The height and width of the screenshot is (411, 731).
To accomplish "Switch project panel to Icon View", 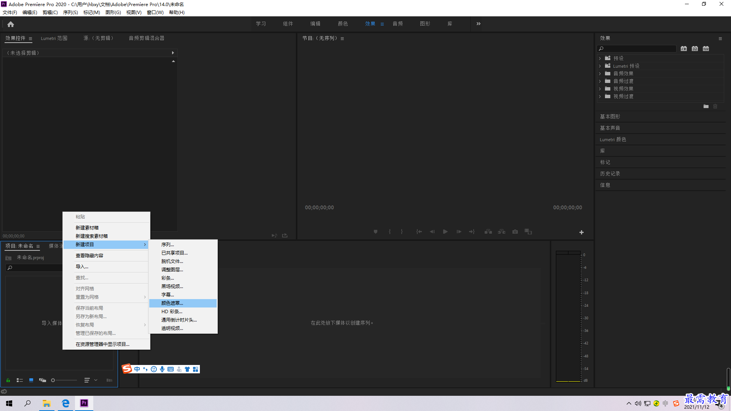I will tap(31, 380).
